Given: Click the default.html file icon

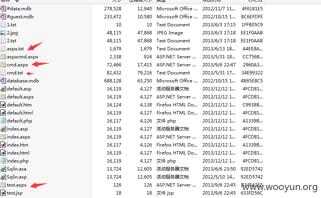Looking at the screenshot, I should pyautogui.click(x=3, y=113).
